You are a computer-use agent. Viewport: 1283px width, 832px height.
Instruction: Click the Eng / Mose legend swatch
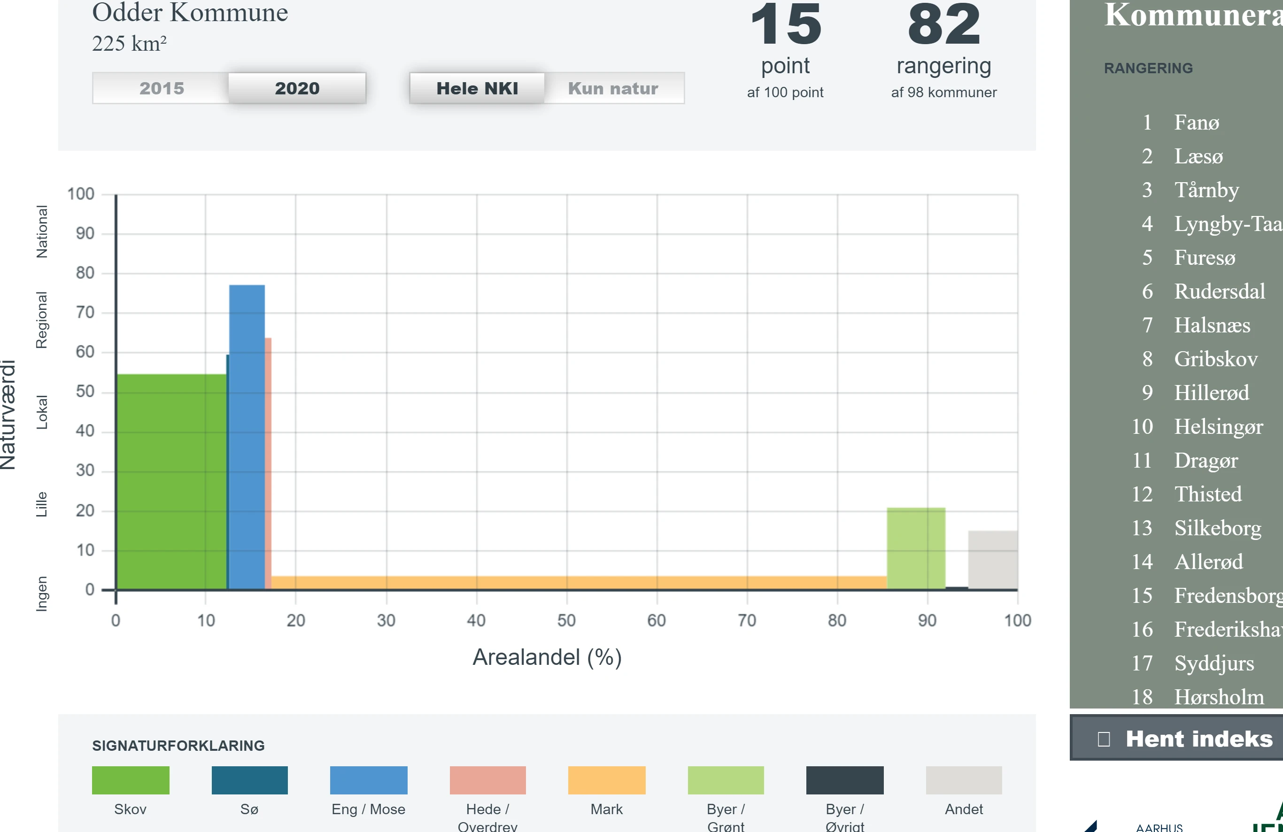[x=369, y=780]
